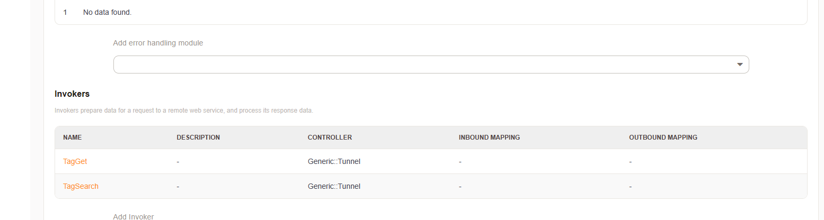Click the NAME column header

tap(73, 137)
